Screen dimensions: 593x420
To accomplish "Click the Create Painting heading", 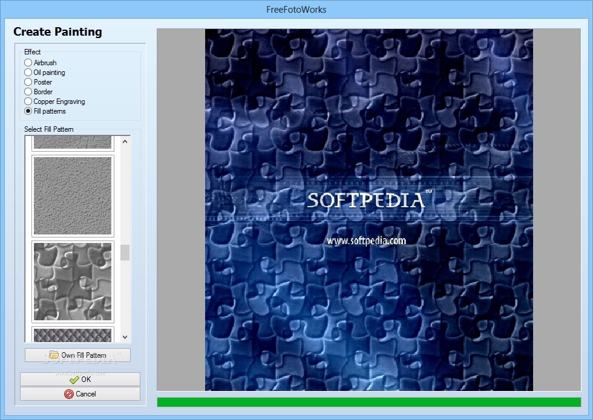I will (x=58, y=31).
